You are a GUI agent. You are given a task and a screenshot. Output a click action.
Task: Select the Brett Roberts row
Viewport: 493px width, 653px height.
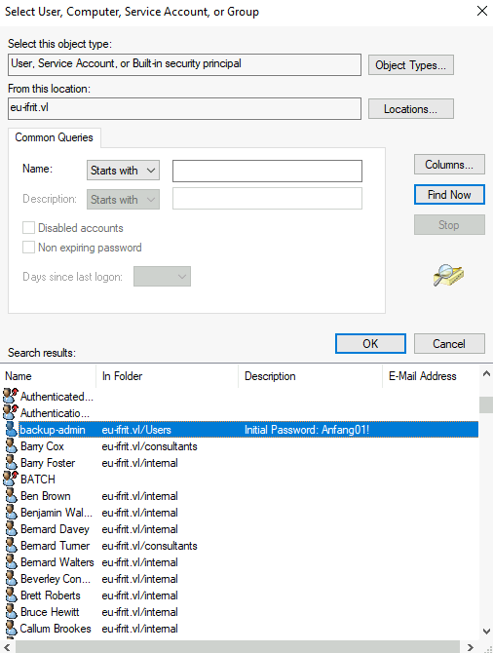[240, 595]
